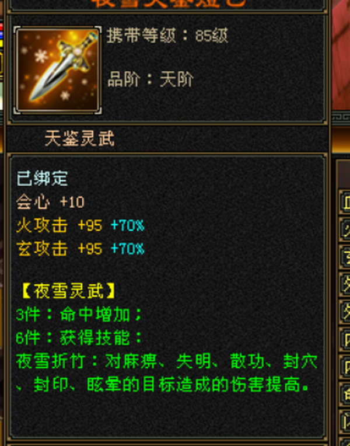Click the cropped 火 attribute button at right edge
Viewport: 350px width, 446px height.
(x=345, y=229)
